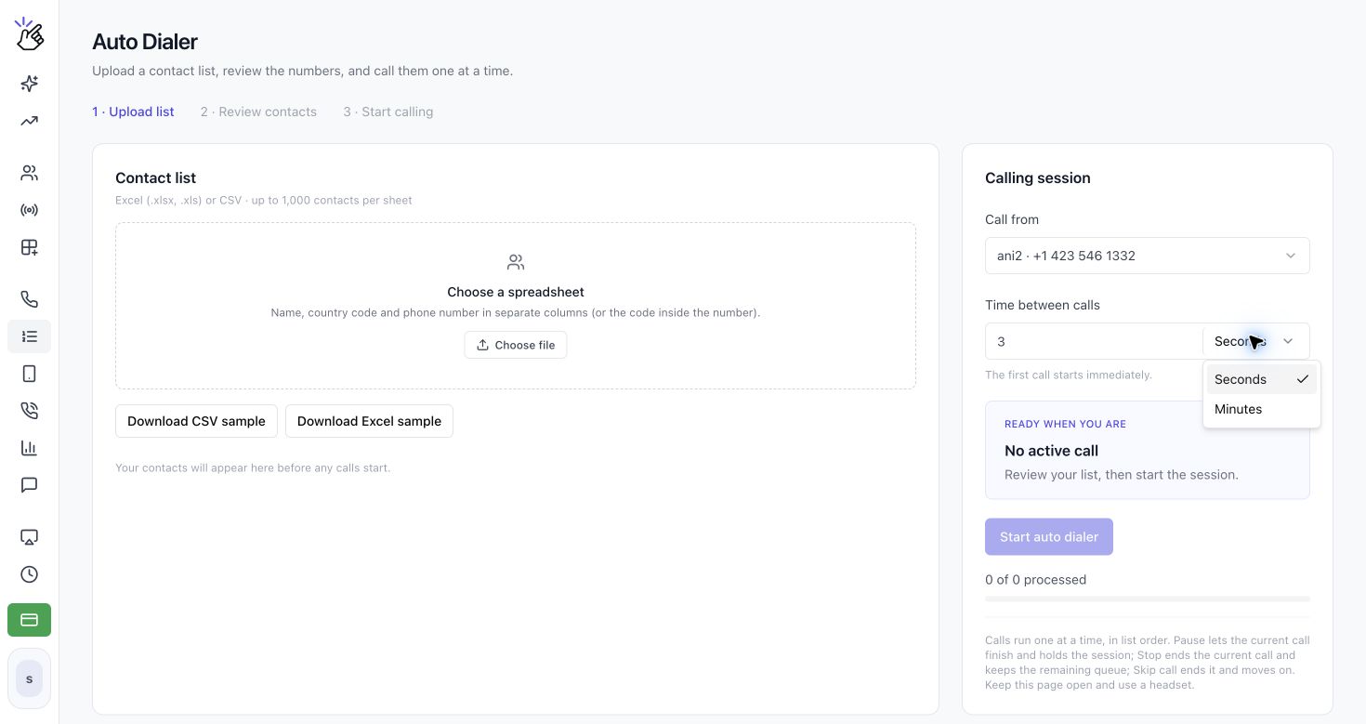
Task: Choose the Minutes option in the list
Action: 1261,409
